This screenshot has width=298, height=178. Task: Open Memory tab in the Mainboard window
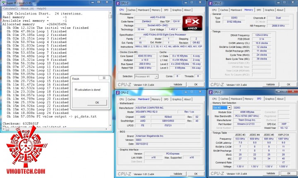[x=156, y=99]
